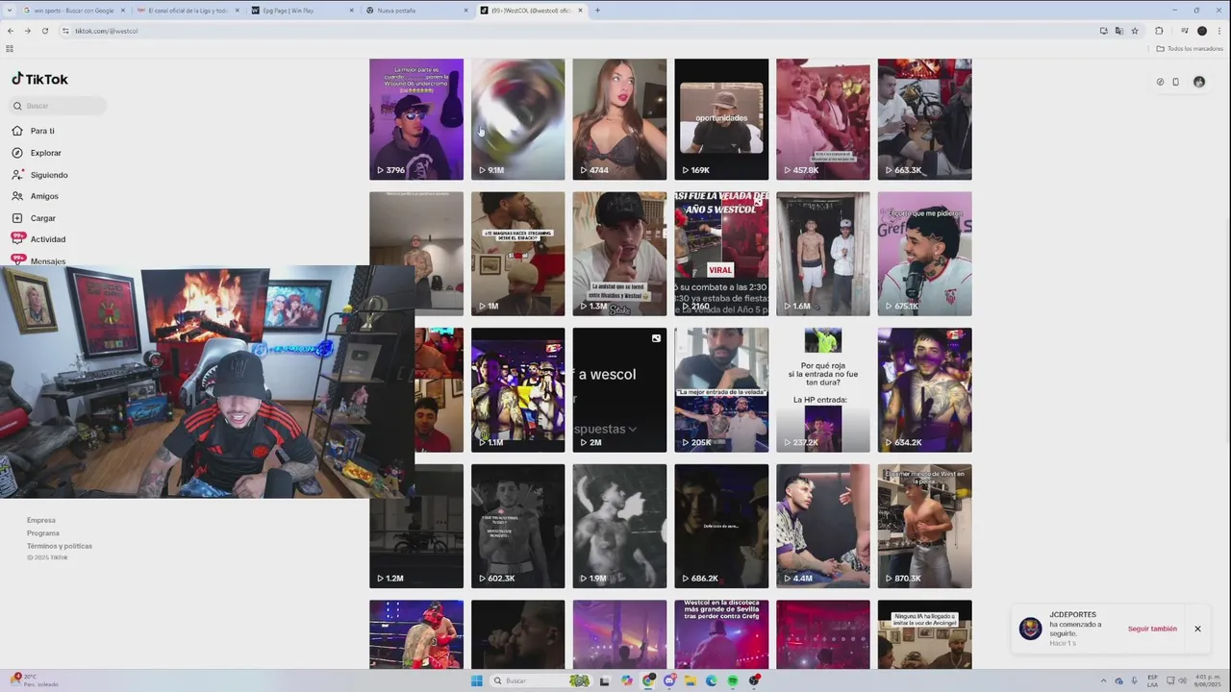
Task: Switch to the Epg Page Win Play tab
Action: (302, 11)
